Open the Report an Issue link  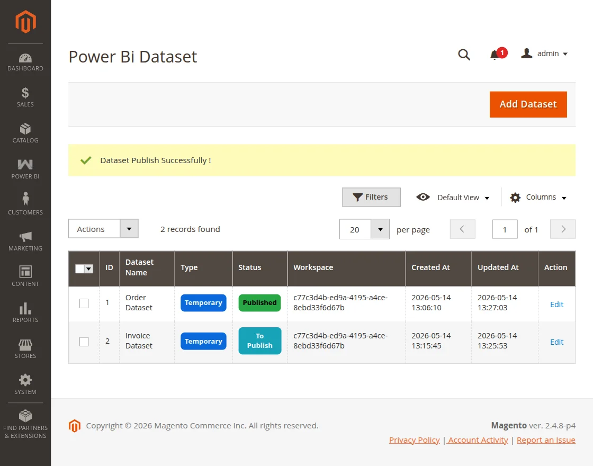pos(546,440)
